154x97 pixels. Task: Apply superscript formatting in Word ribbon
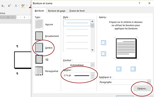pyautogui.click(x=9, y=6)
